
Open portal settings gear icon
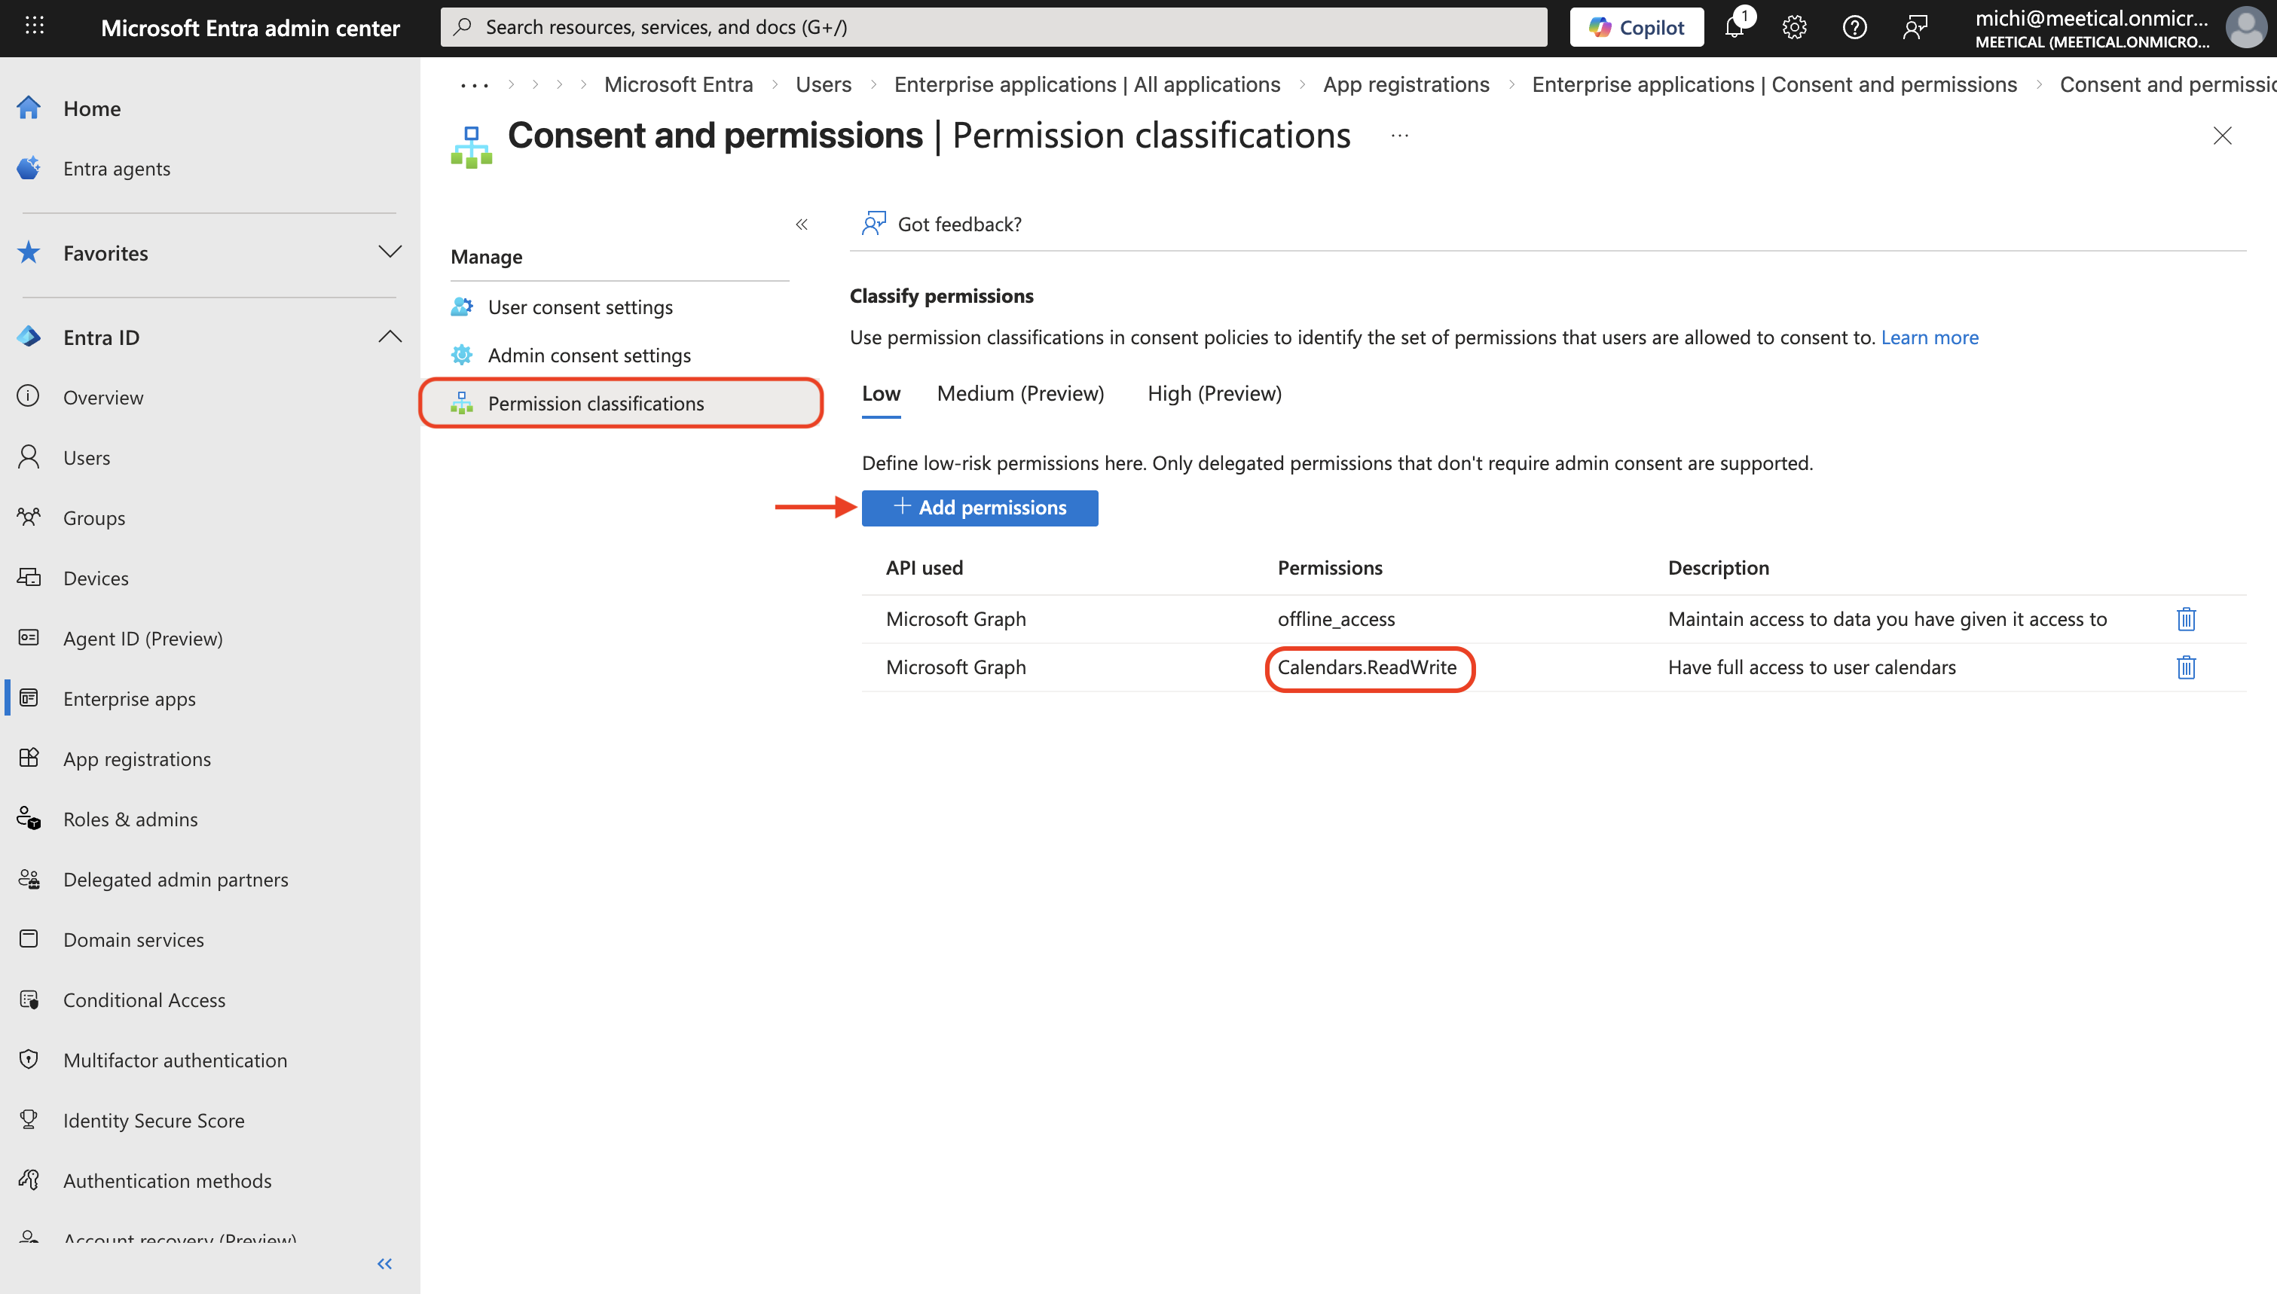point(1793,26)
